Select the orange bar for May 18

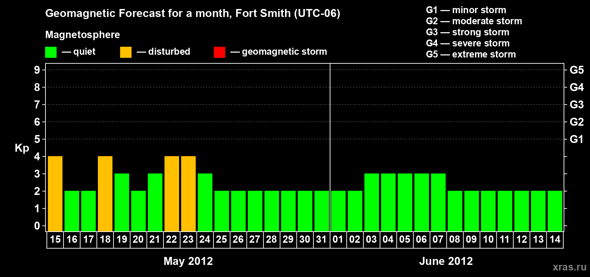click(105, 194)
